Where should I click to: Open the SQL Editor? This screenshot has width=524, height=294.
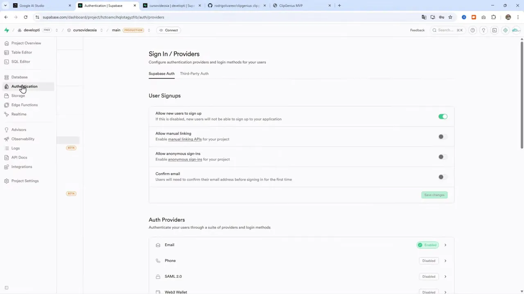(20, 61)
